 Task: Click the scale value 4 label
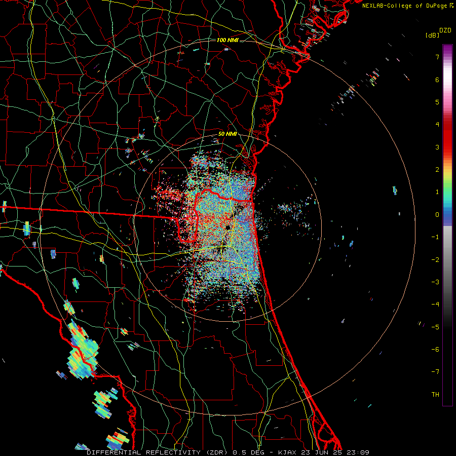pyautogui.click(x=437, y=125)
